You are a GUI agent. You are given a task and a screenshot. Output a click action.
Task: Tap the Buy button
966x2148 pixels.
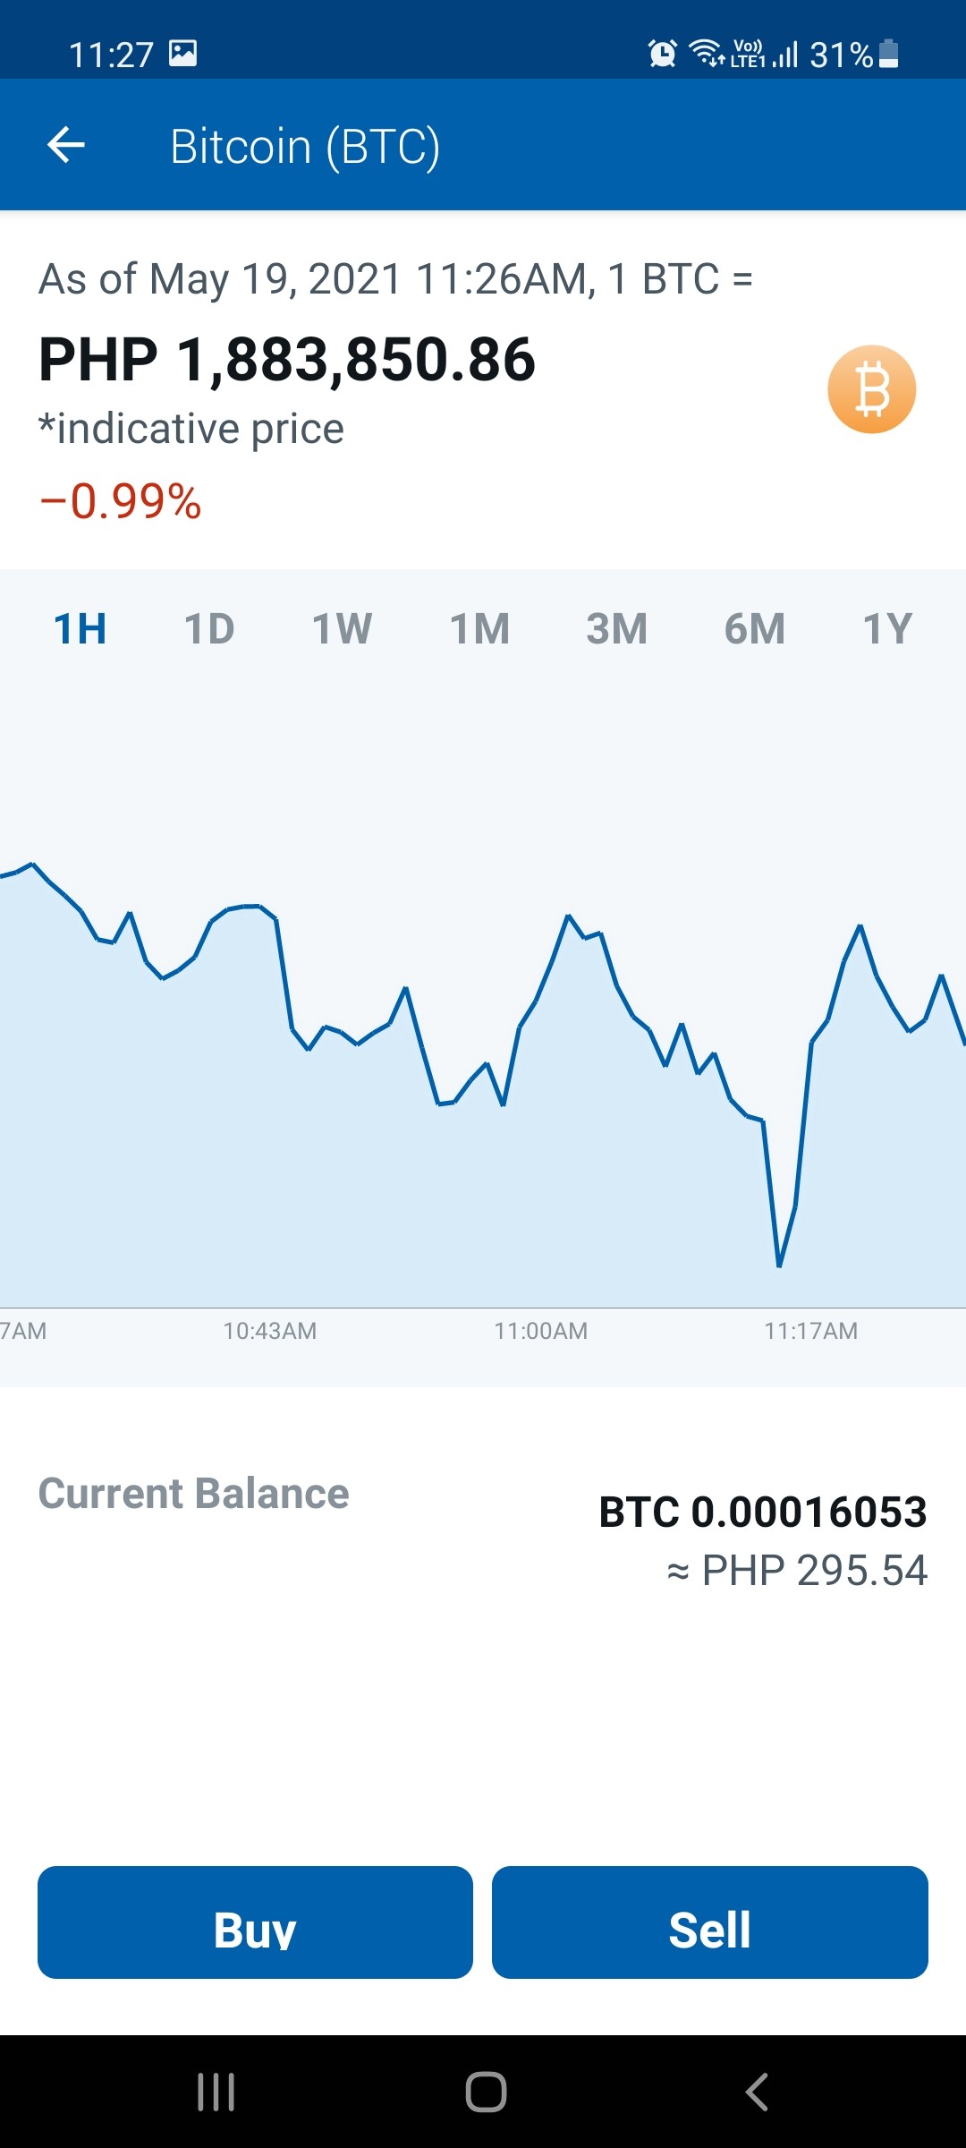coord(255,1922)
